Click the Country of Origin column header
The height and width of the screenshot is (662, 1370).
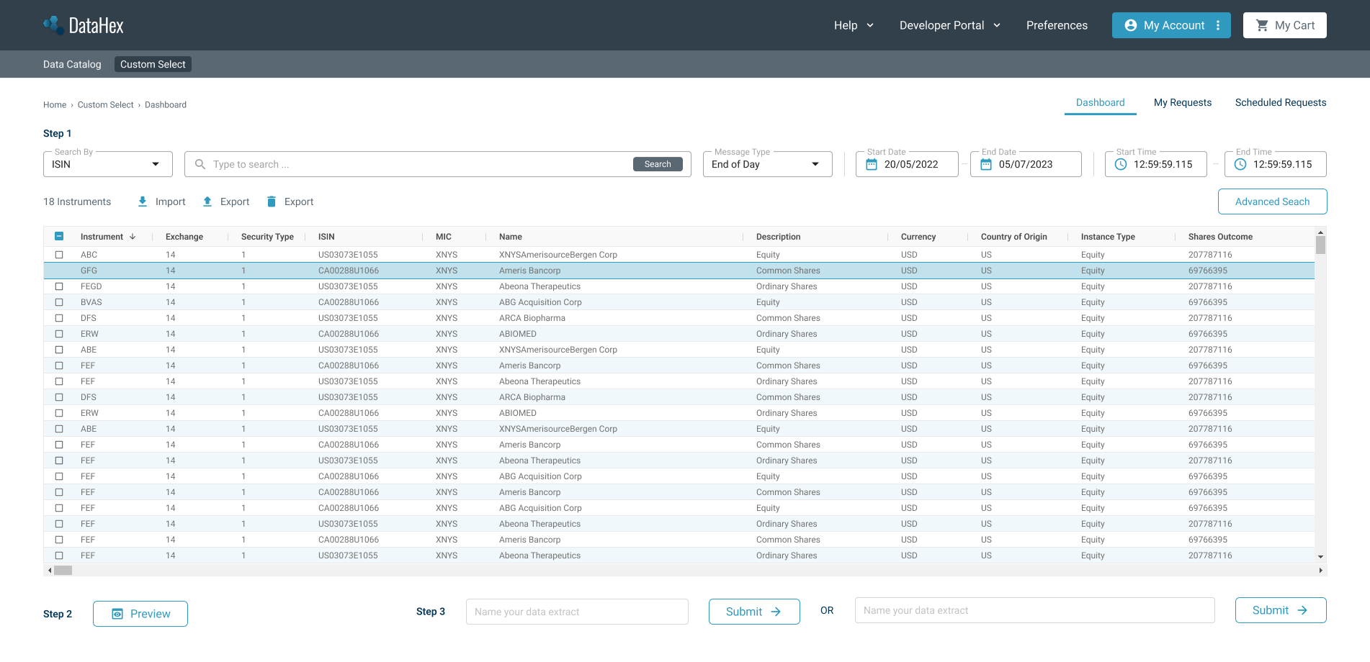(1013, 237)
